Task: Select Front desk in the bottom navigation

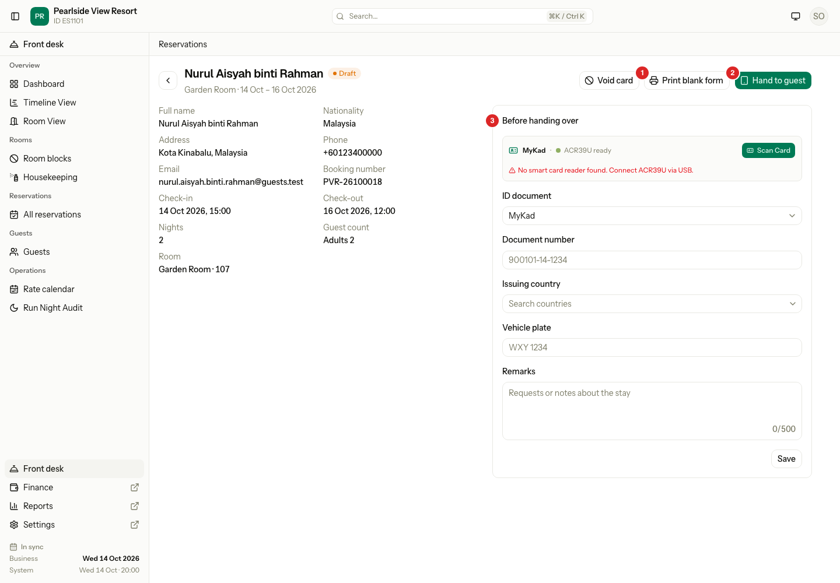Action: [74, 469]
